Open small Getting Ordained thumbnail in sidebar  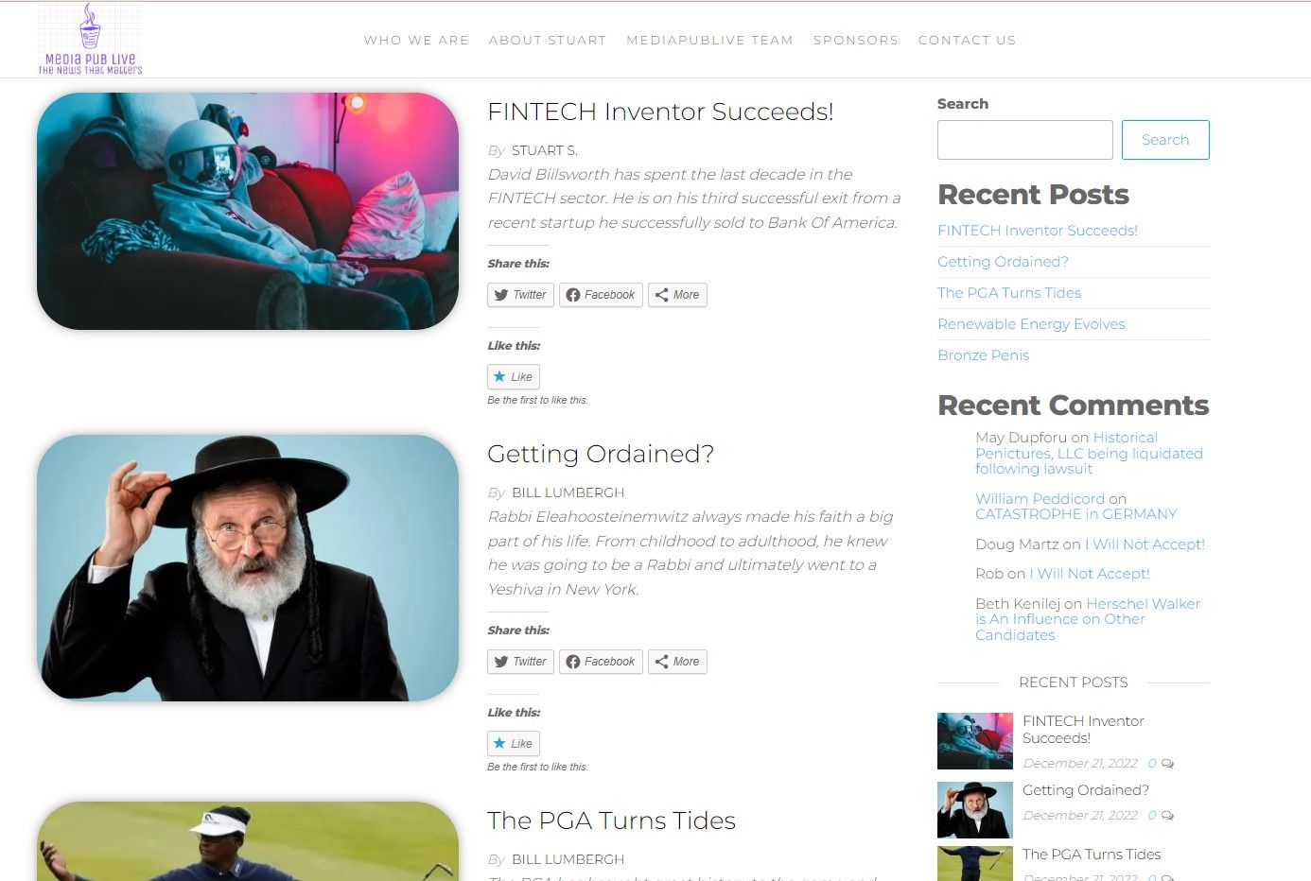click(x=975, y=810)
